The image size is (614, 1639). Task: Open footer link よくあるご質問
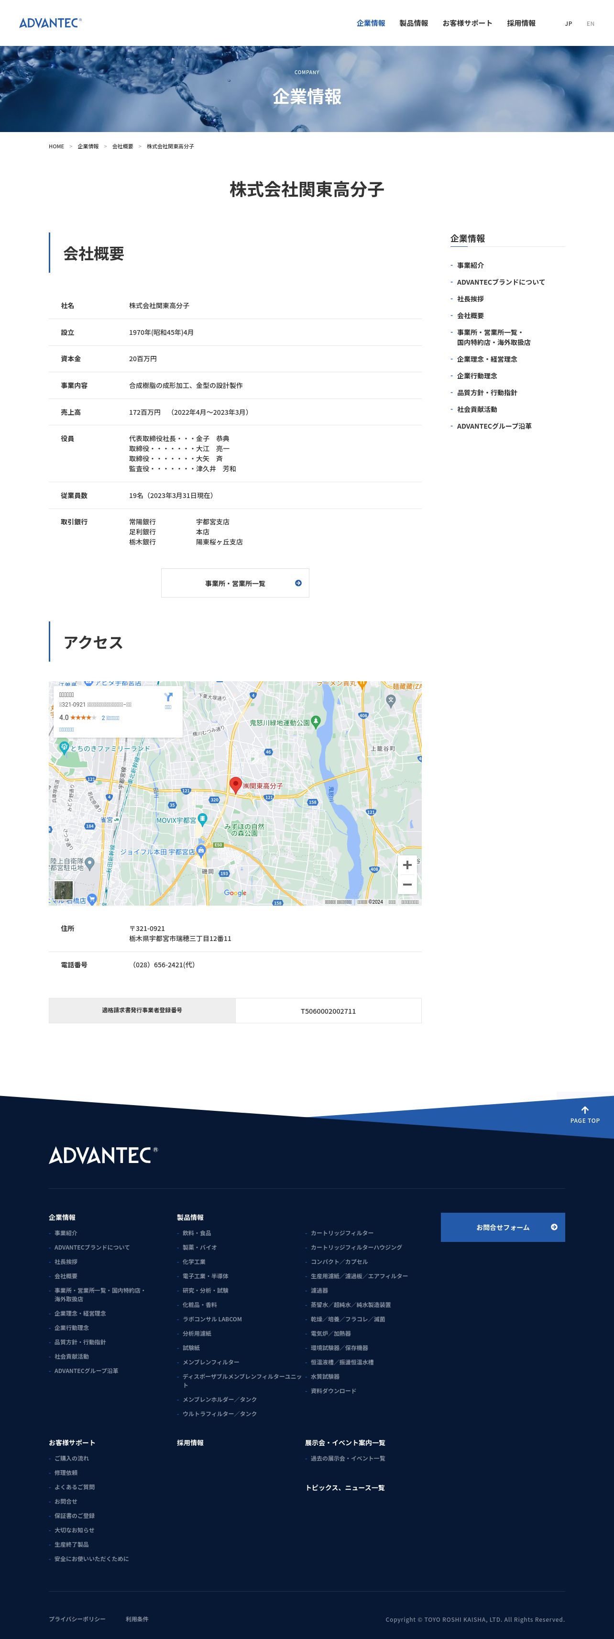(75, 1487)
